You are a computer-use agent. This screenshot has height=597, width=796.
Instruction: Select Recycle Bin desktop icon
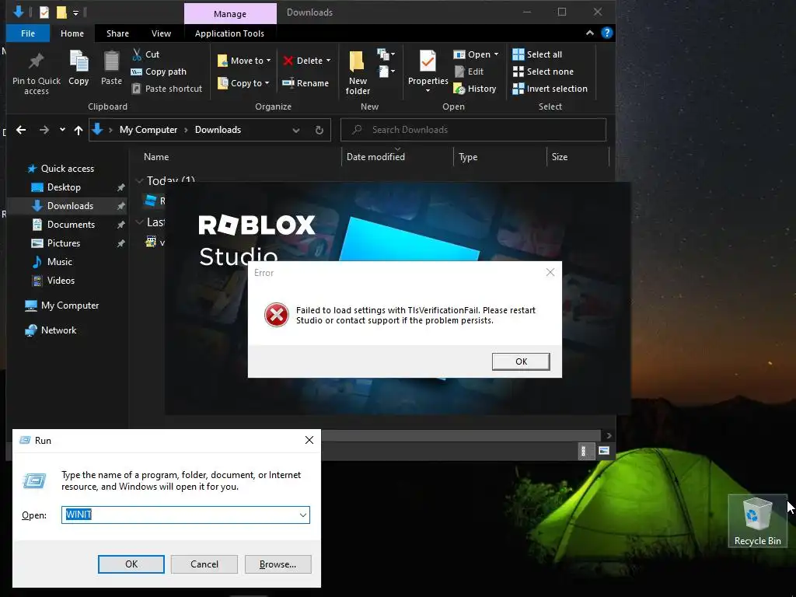click(x=757, y=522)
